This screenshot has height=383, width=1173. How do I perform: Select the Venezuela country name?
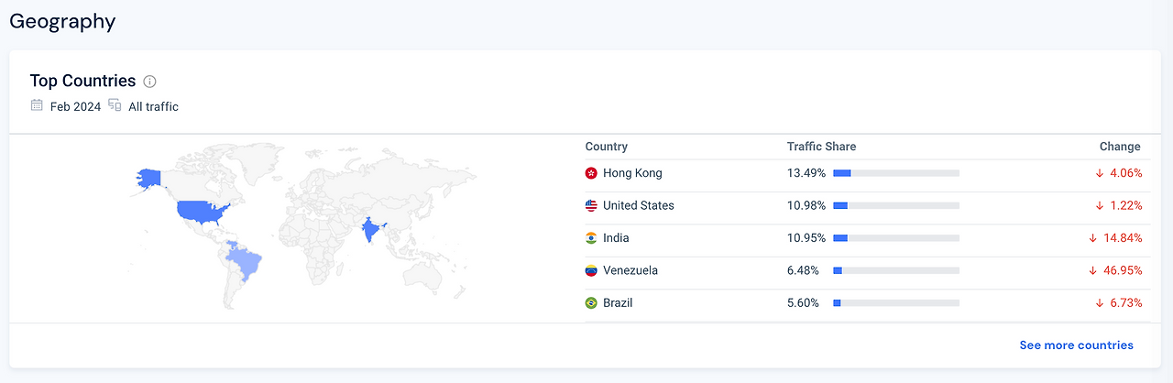coord(630,270)
